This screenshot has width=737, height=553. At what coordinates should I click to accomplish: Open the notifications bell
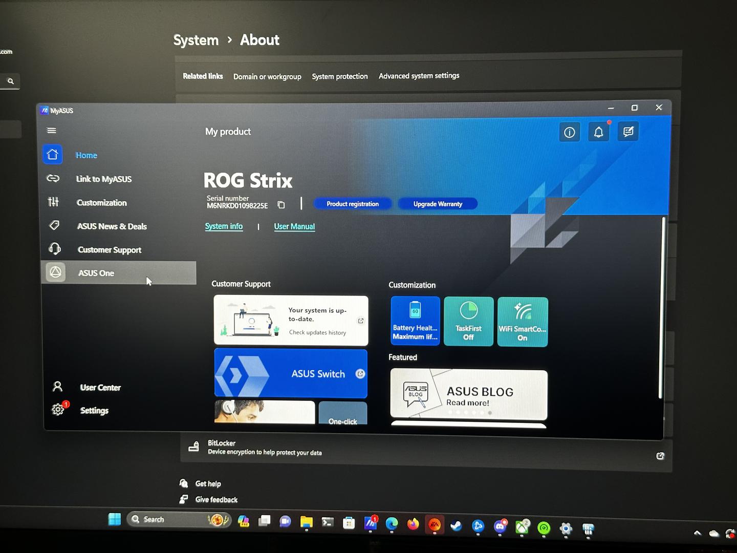(x=598, y=132)
